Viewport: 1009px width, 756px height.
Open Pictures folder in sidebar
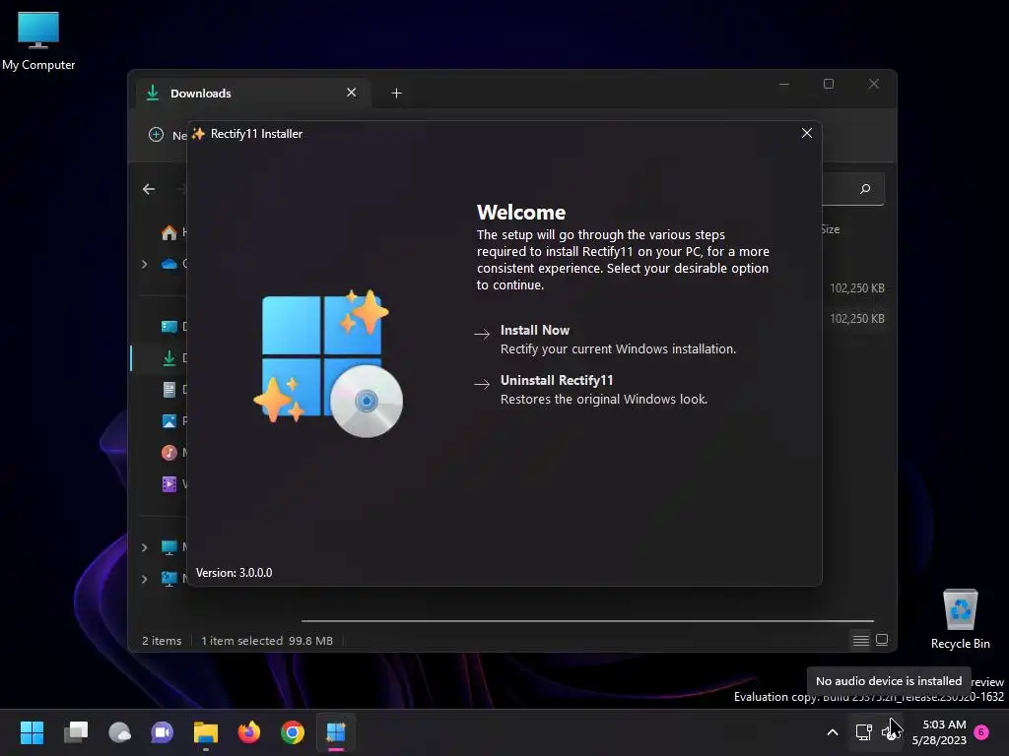coord(169,421)
